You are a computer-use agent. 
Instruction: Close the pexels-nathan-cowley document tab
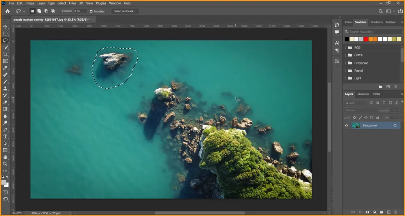click(x=93, y=19)
